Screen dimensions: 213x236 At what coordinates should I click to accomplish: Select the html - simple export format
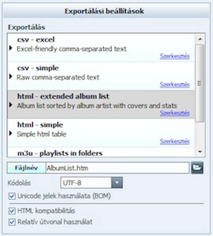click(x=101, y=133)
